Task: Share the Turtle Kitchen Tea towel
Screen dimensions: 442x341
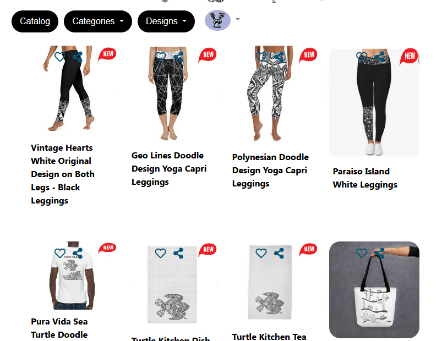Action: coord(279,253)
